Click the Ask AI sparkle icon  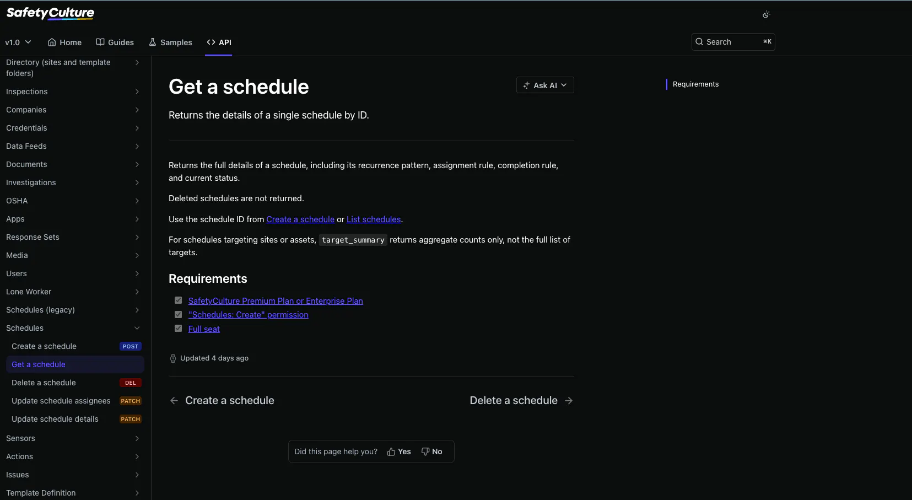pyautogui.click(x=526, y=85)
